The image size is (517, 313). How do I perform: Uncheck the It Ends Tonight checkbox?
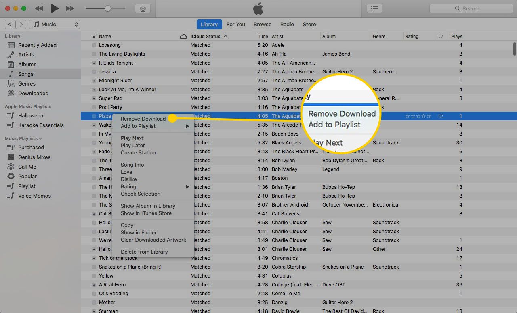coord(94,63)
